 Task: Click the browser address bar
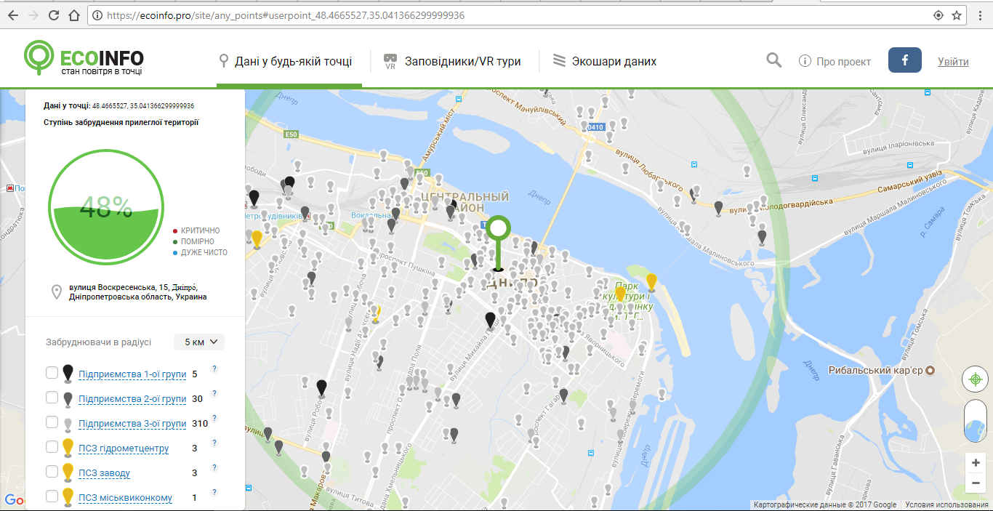pyautogui.click(x=509, y=15)
